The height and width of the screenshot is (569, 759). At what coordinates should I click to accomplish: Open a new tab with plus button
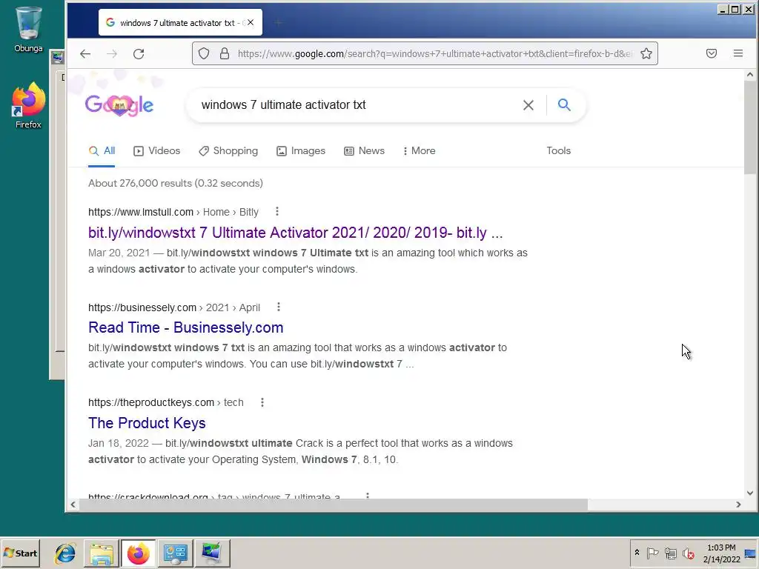pyautogui.click(x=279, y=22)
